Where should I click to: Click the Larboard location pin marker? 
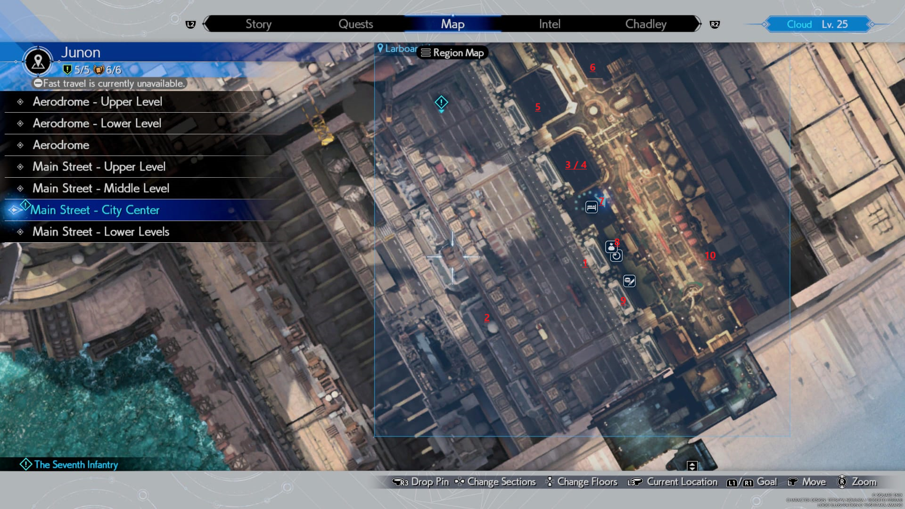click(x=380, y=49)
